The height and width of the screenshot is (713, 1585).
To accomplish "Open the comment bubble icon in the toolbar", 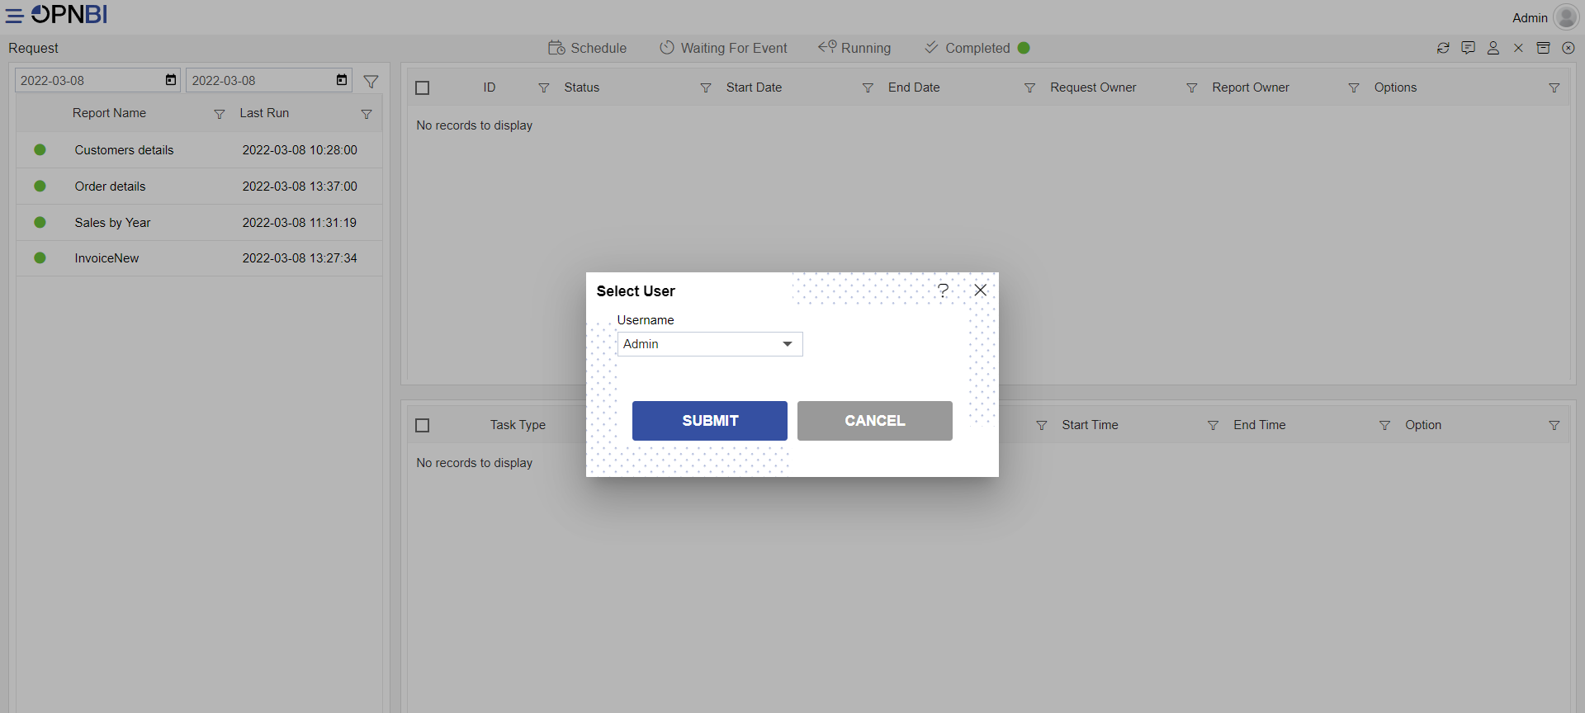I will pyautogui.click(x=1468, y=48).
